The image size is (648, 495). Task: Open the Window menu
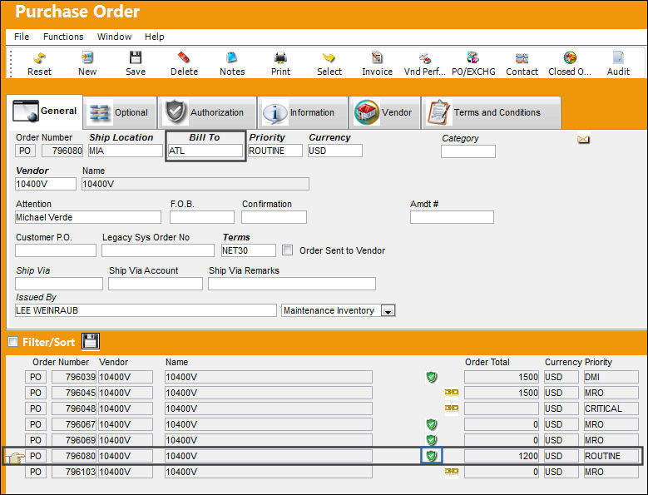coord(114,37)
